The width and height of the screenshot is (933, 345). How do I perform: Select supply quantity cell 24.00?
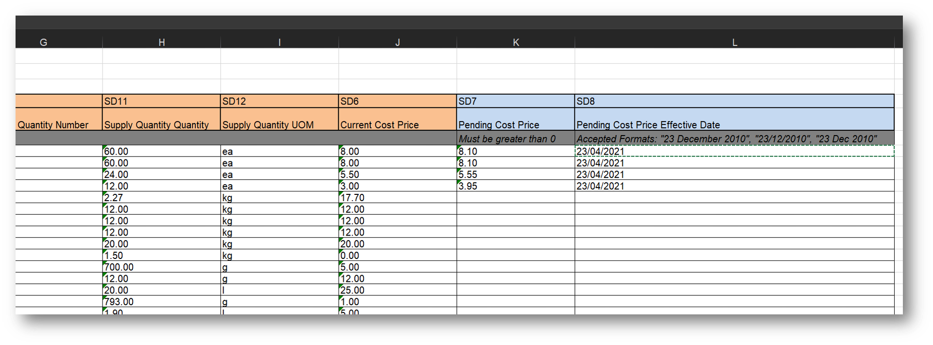161,174
